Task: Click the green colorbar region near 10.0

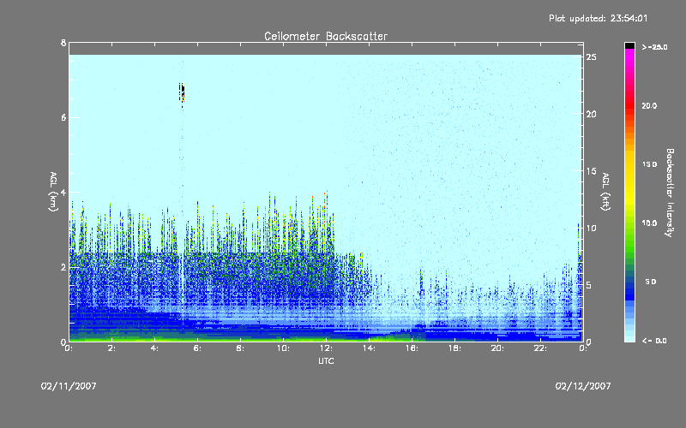Action: click(629, 223)
